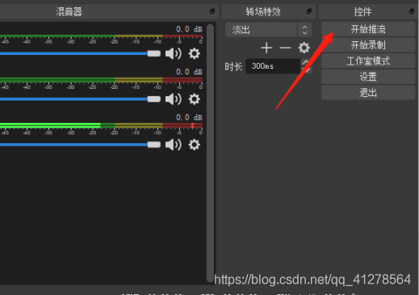Click the 时长 label
This screenshot has height=295, width=419.
point(233,66)
